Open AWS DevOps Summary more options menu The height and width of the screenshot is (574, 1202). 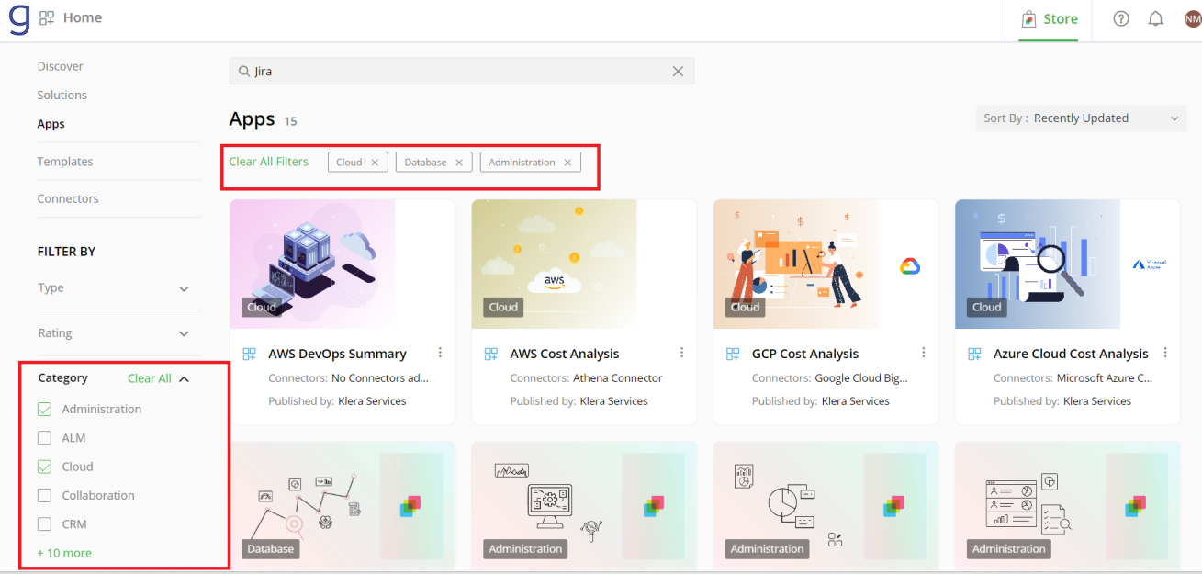click(440, 353)
